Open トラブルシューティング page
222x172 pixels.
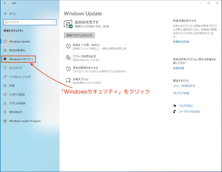[x=20, y=77]
